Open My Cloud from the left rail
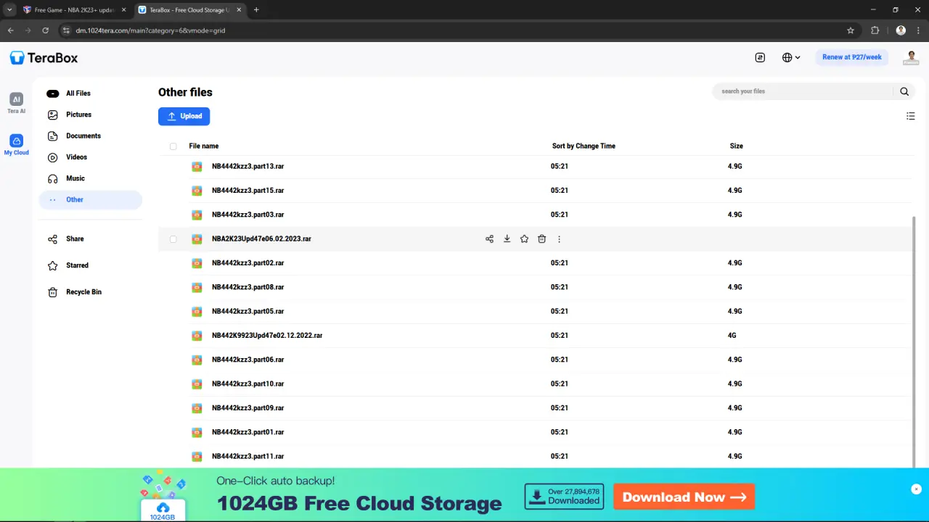This screenshot has height=522, width=929. [17, 144]
